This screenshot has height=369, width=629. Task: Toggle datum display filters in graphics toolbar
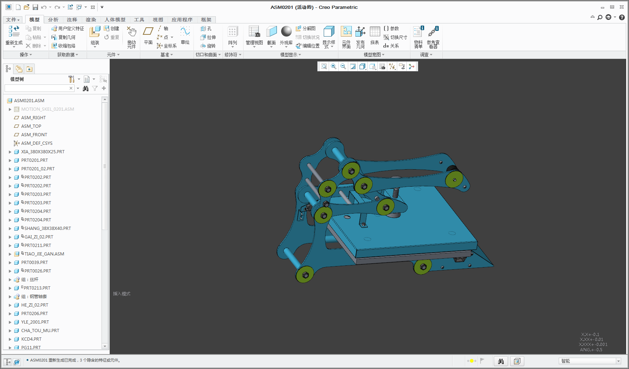pyautogui.click(x=392, y=66)
